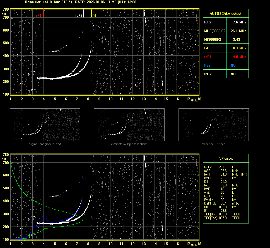
Task: Open the 'eliminate multiple reflections' thumbnail
Action: click(129, 124)
